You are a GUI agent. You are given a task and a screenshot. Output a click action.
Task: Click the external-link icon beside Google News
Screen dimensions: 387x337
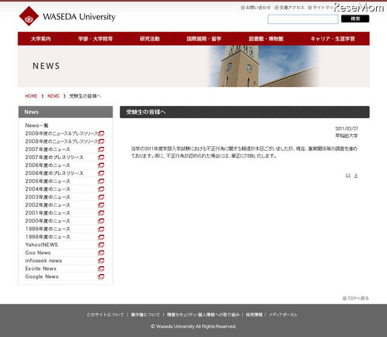[x=101, y=276]
